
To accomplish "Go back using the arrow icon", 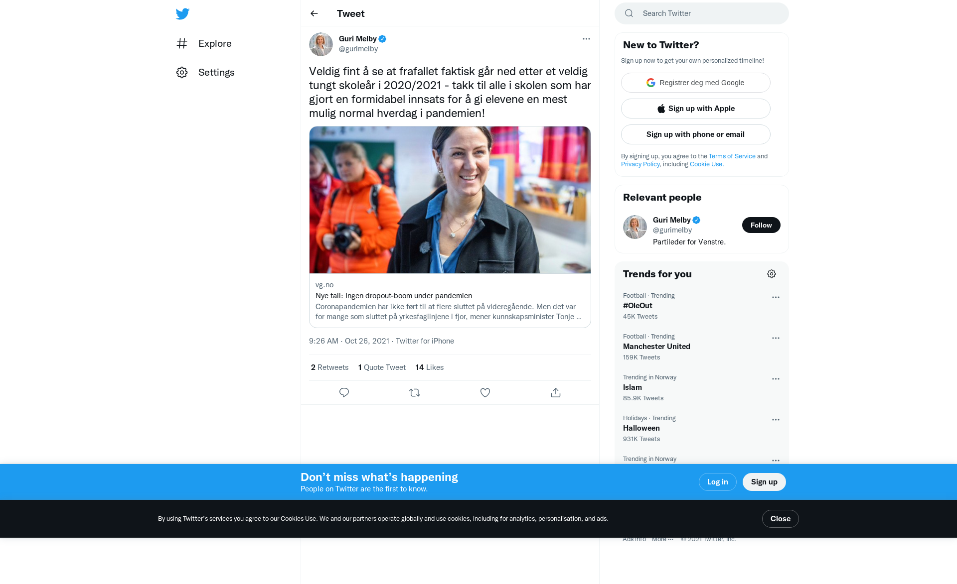I will (314, 13).
